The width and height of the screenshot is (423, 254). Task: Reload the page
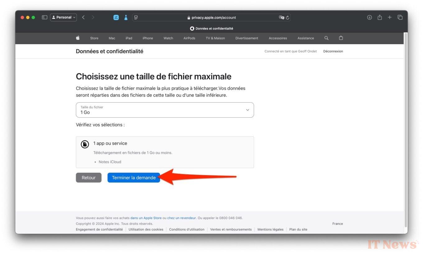[x=288, y=17]
